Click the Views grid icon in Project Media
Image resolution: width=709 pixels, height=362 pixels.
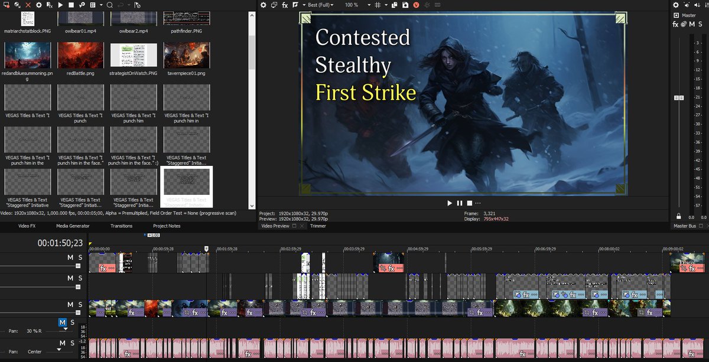click(93, 5)
